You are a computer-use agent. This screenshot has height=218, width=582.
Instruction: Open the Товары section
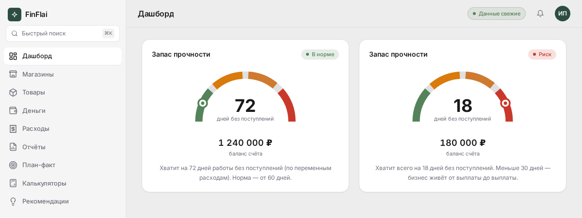click(x=63, y=93)
